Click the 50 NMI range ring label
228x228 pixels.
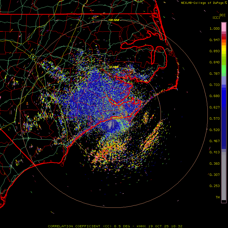[x=114, y=67]
